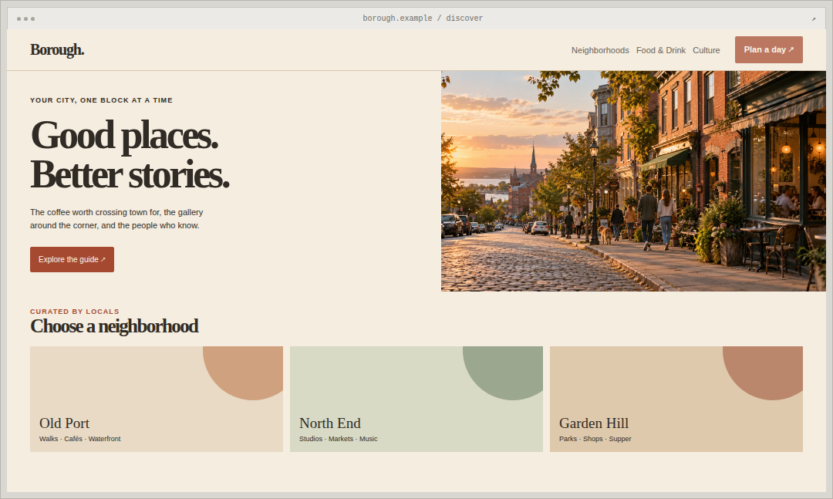Click the Plan a day button
The width and height of the screenshot is (833, 499).
[769, 49]
